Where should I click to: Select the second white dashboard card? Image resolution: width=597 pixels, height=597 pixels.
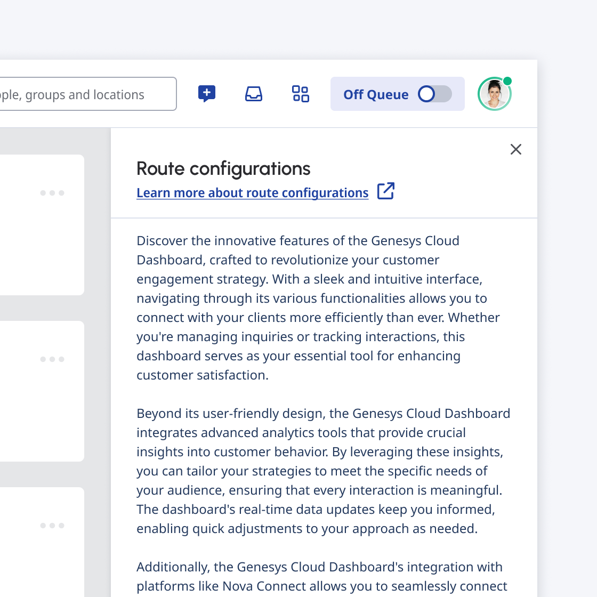click(x=42, y=391)
